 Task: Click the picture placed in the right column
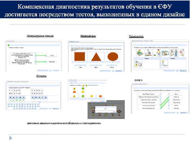click(x=164, y=64)
